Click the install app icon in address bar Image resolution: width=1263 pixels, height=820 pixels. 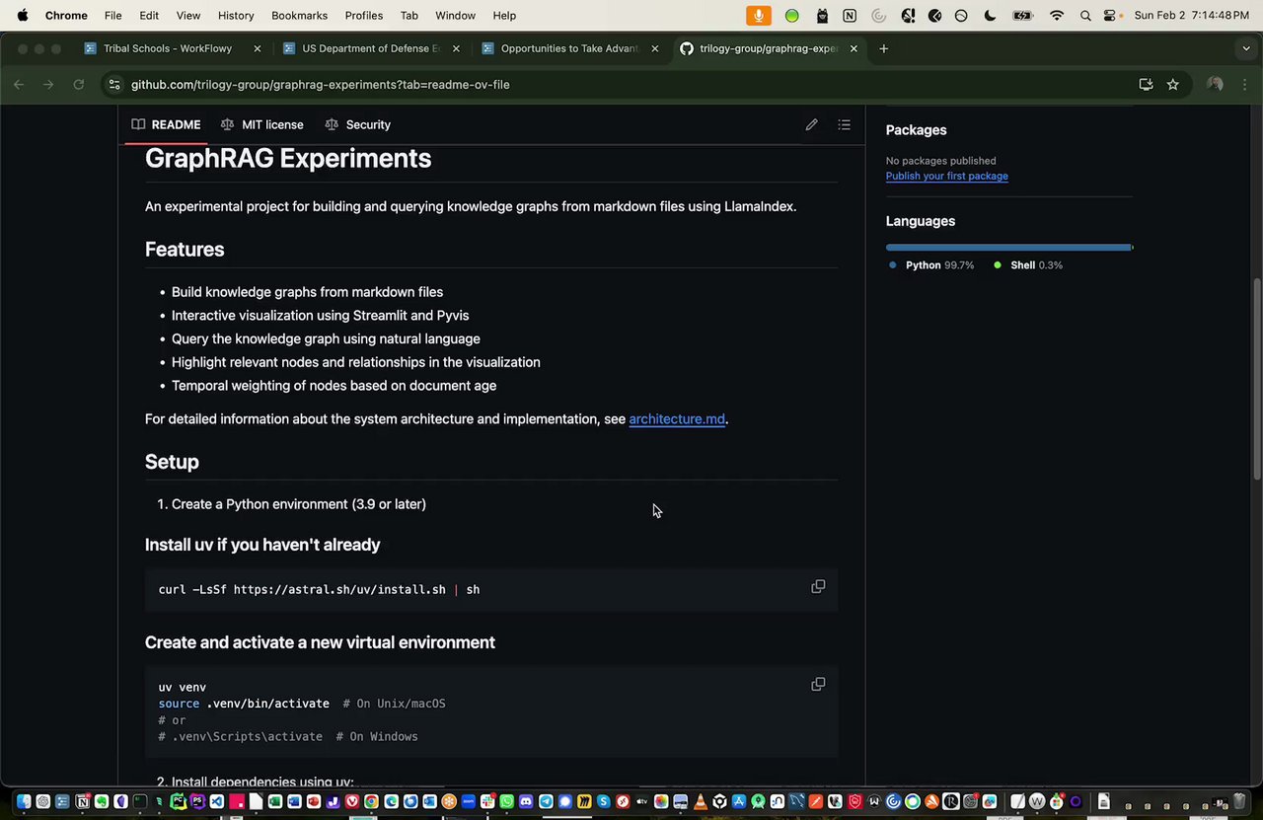click(1146, 85)
